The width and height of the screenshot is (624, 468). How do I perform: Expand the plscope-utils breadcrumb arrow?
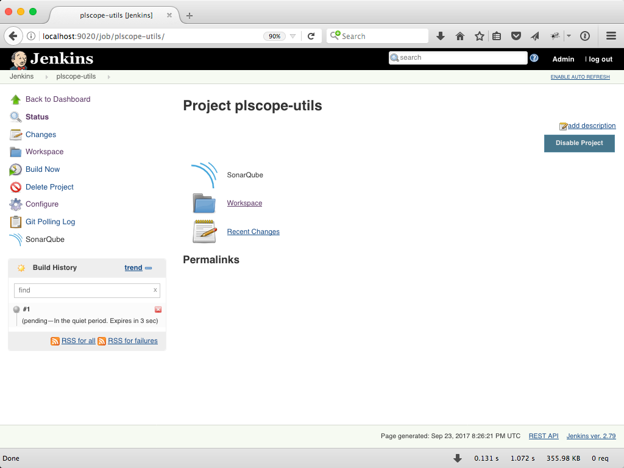click(x=108, y=77)
